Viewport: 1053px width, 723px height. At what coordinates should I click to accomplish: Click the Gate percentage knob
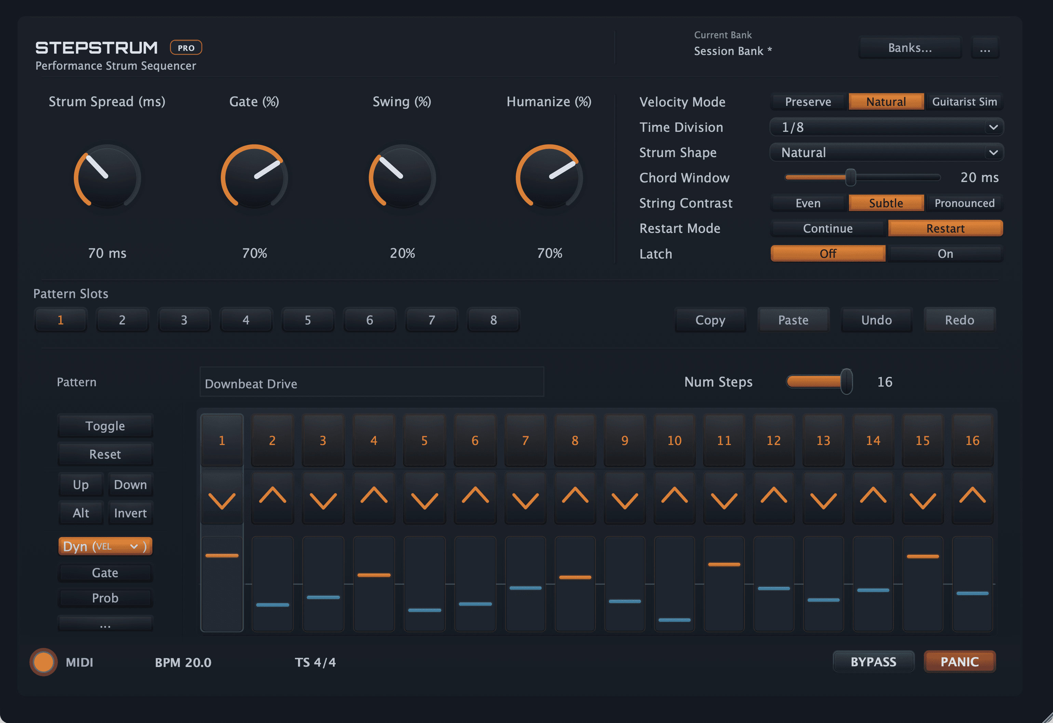click(x=254, y=177)
